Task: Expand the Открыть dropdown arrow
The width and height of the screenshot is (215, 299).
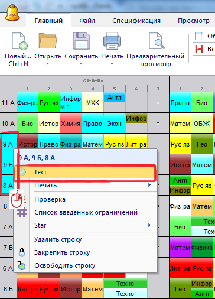Action: (x=47, y=64)
